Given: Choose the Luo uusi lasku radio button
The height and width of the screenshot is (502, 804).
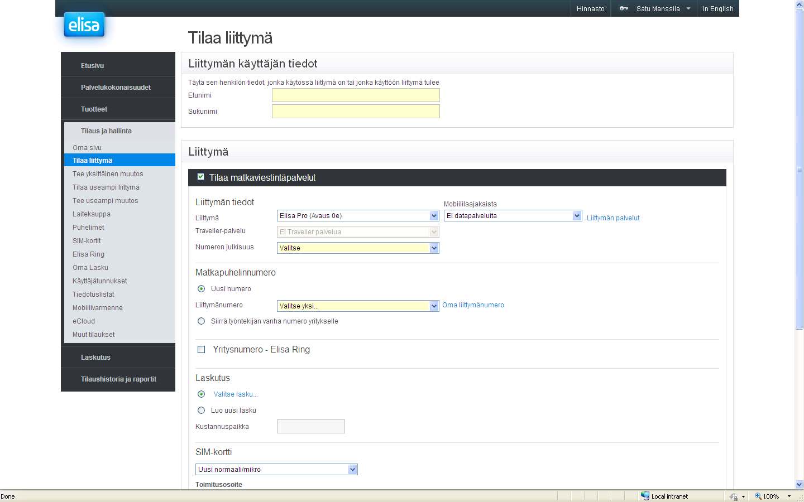Looking at the screenshot, I should click(201, 410).
